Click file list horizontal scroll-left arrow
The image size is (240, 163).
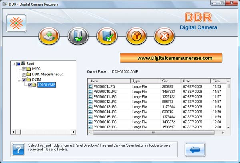(x=90, y=132)
